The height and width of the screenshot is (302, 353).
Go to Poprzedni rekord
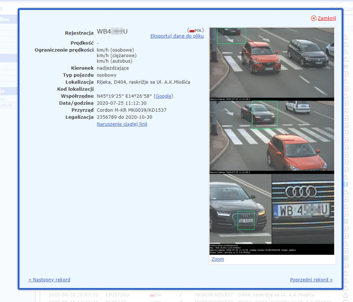click(311, 280)
